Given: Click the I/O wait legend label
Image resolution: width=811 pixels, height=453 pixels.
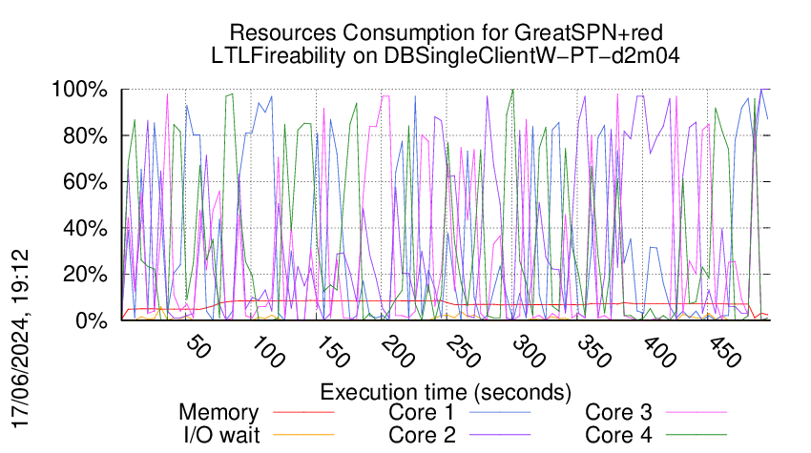Looking at the screenshot, I should pos(222,436).
